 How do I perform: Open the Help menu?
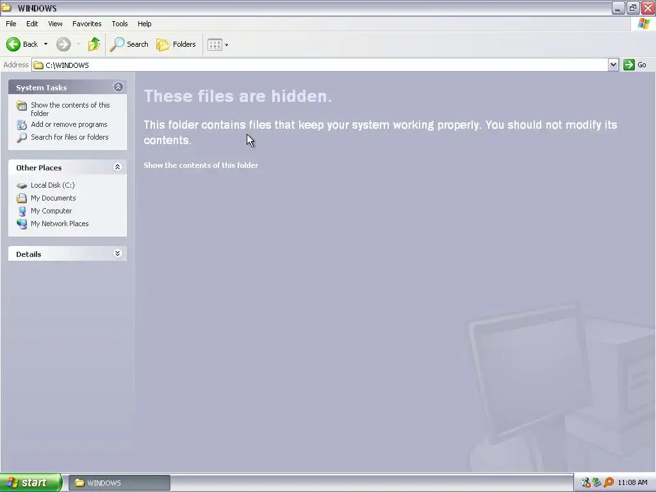pyautogui.click(x=144, y=24)
